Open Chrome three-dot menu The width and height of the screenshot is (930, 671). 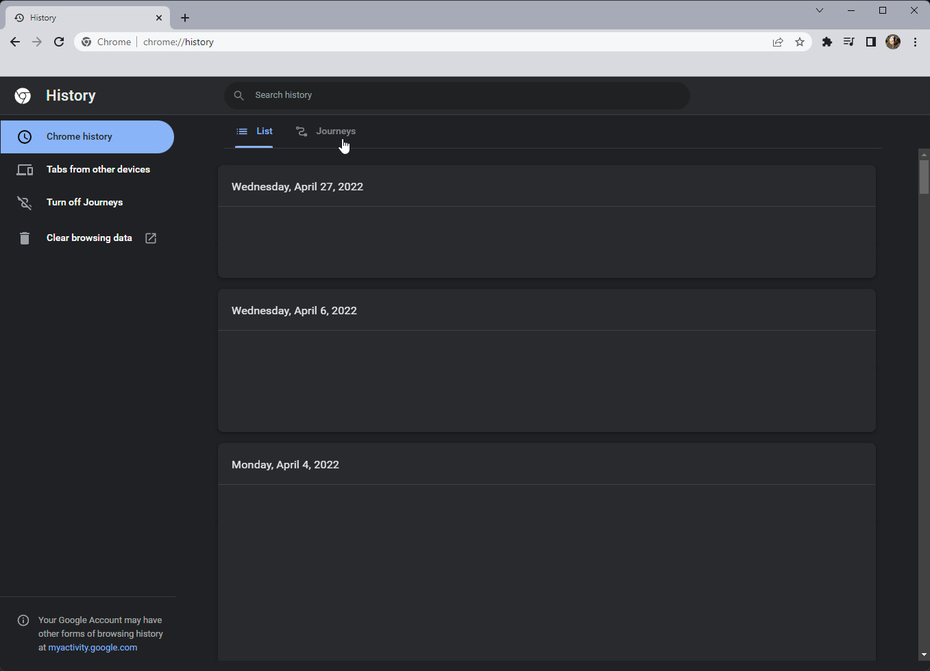(x=915, y=42)
